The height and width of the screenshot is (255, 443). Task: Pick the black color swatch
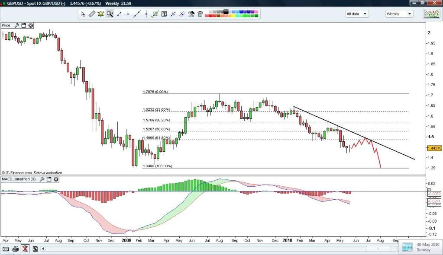tap(226, 12)
